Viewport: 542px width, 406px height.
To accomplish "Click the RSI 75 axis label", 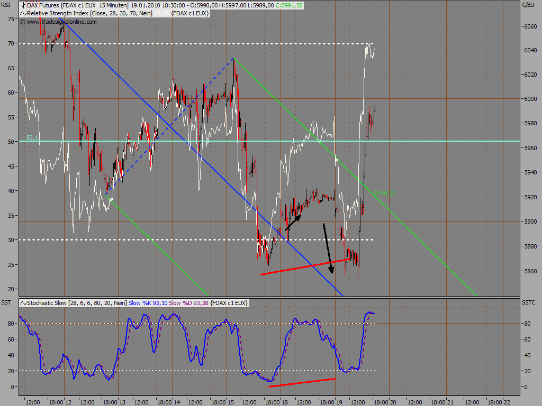I will point(11,19).
